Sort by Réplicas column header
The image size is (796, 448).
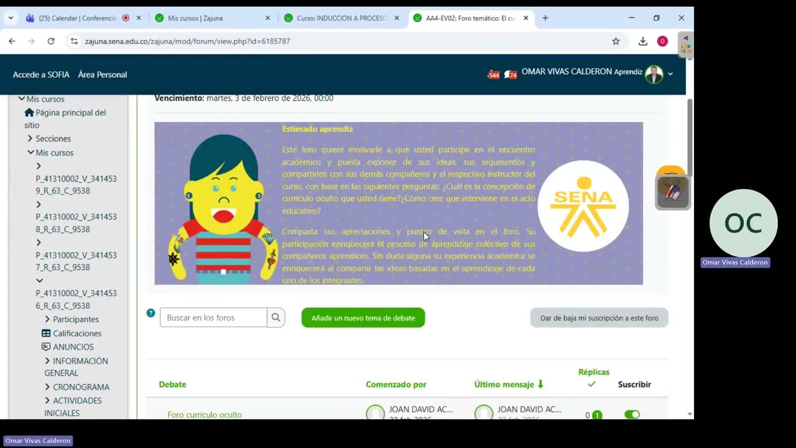pyautogui.click(x=594, y=372)
